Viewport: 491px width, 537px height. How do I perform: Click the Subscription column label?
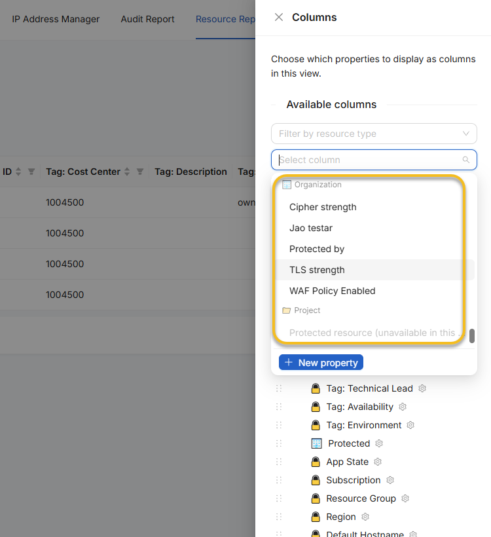tap(354, 480)
